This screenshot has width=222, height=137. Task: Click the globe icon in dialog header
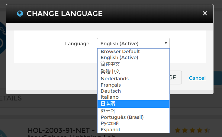click(20, 14)
